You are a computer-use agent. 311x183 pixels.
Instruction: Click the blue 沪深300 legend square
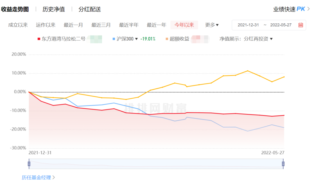point(114,39)
